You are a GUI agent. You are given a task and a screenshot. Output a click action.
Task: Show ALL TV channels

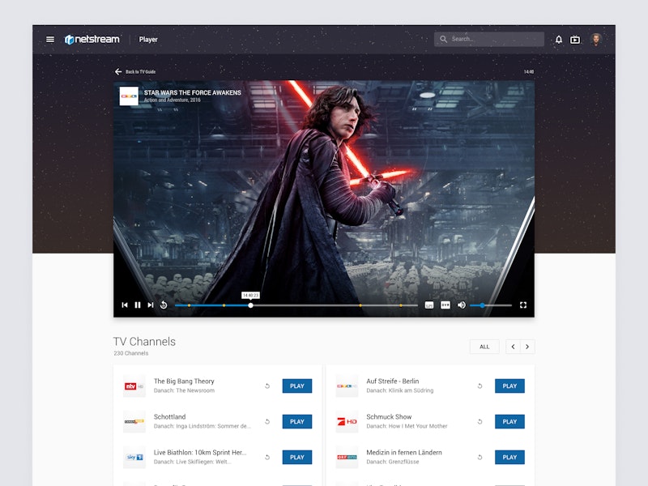point(484,347)
